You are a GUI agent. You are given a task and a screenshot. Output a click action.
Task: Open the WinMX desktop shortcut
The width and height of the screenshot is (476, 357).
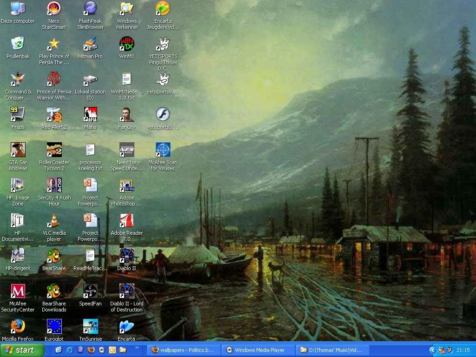click(x=126, y=44)
